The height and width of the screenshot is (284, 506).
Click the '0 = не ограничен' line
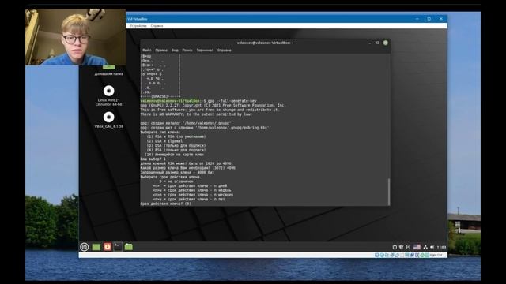(176, 181)
